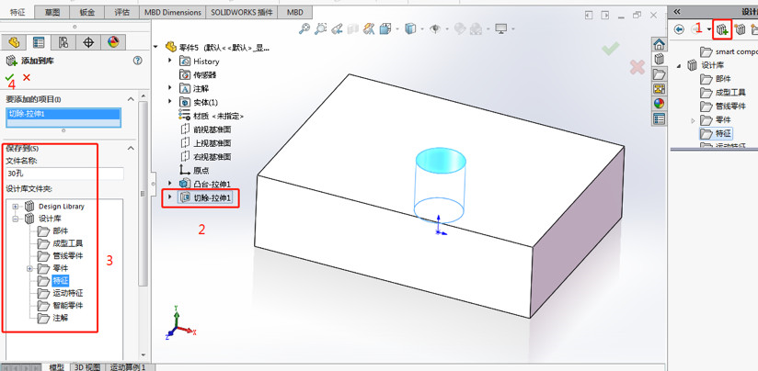Select the History item in feature tree
Screen dimensions: 758x371
point(206,62)
